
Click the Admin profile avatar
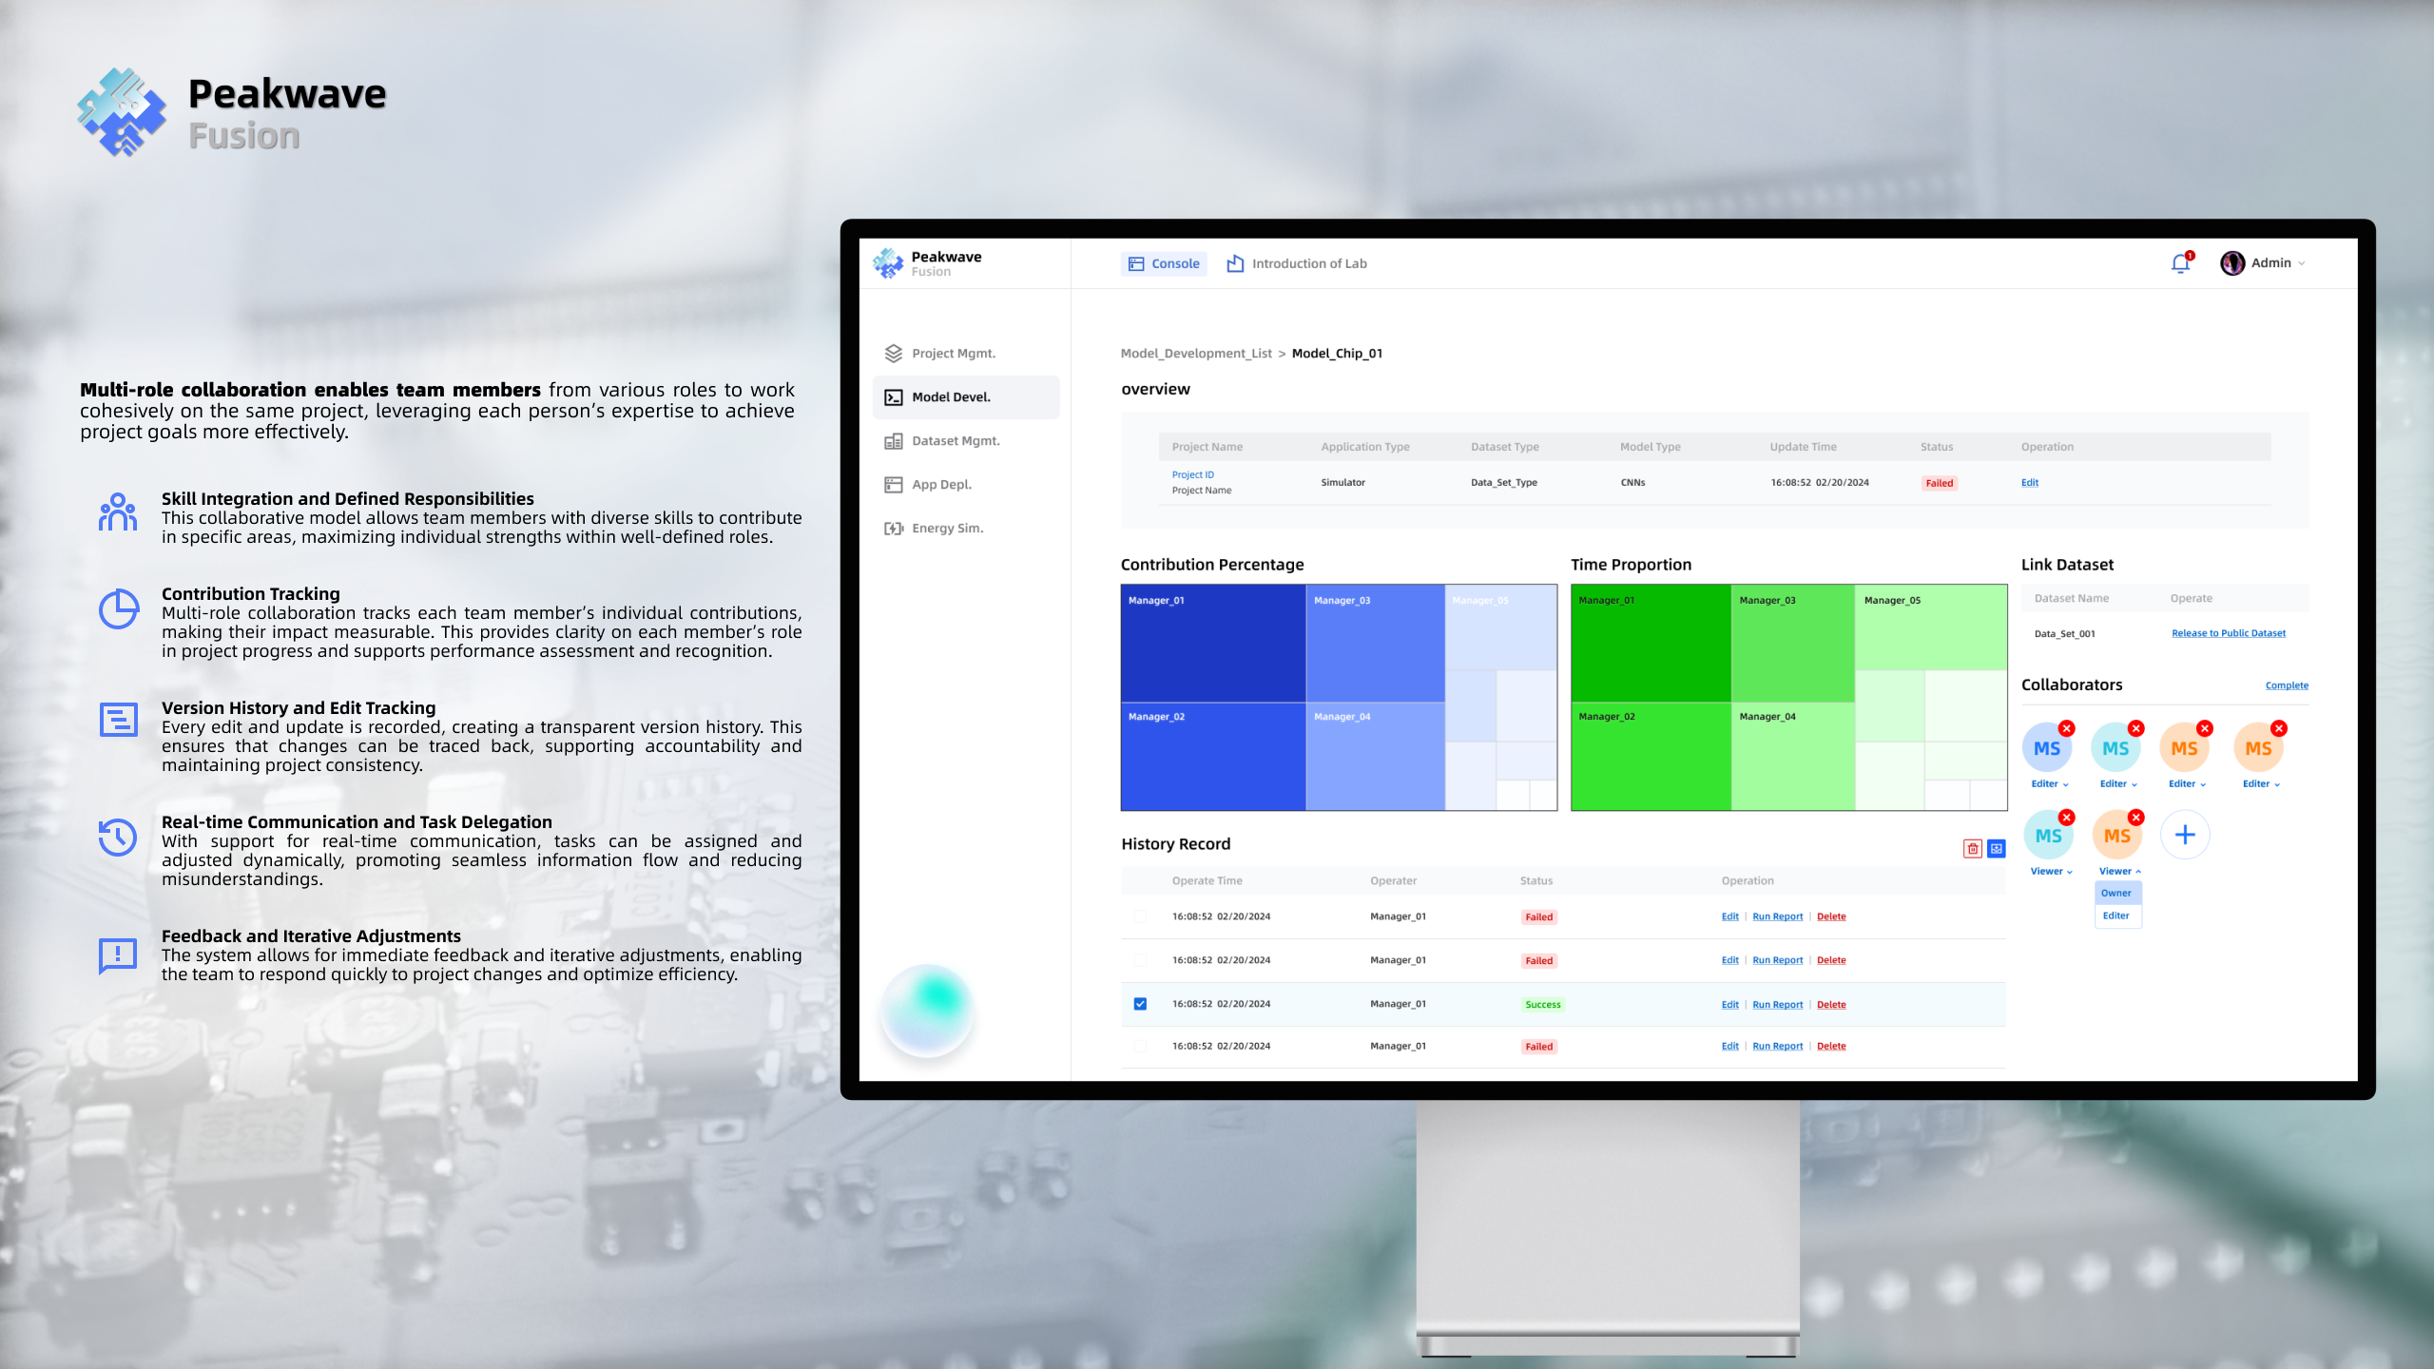pyautogui.click(x=2232, y=263)
